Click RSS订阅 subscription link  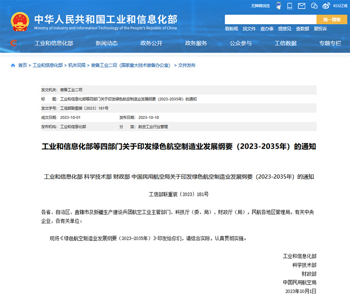pyautogui.click(x=340, y=6)
